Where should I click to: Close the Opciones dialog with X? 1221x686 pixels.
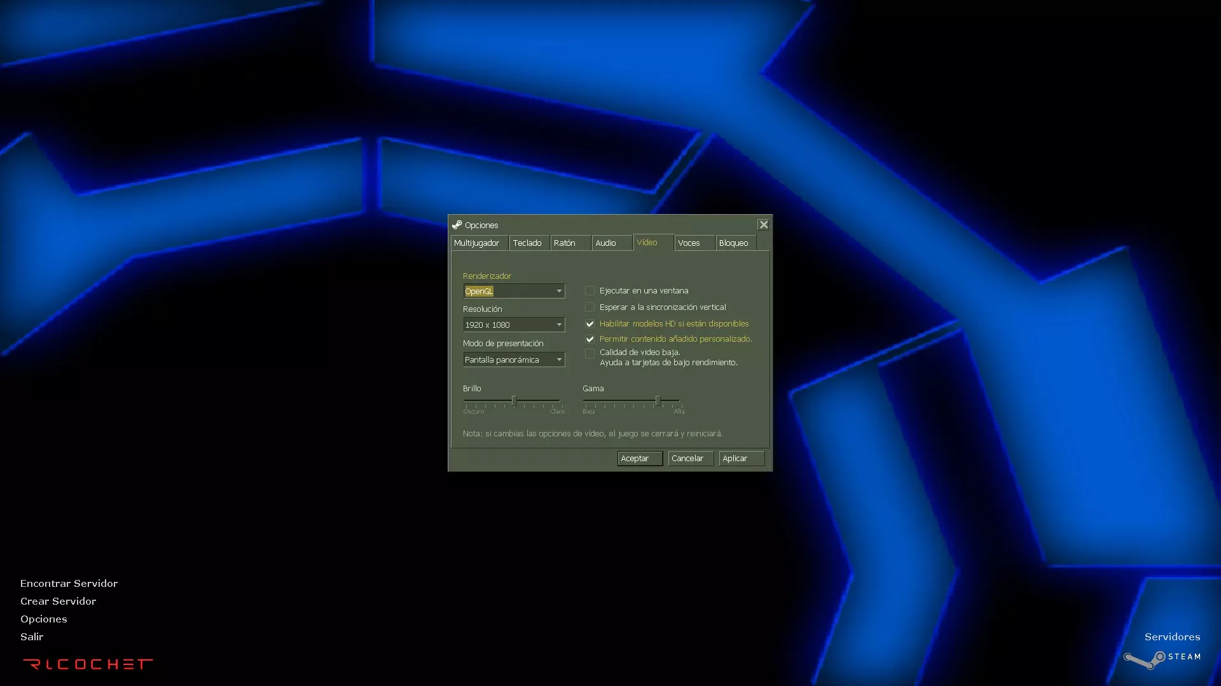[x=763, y=225]
